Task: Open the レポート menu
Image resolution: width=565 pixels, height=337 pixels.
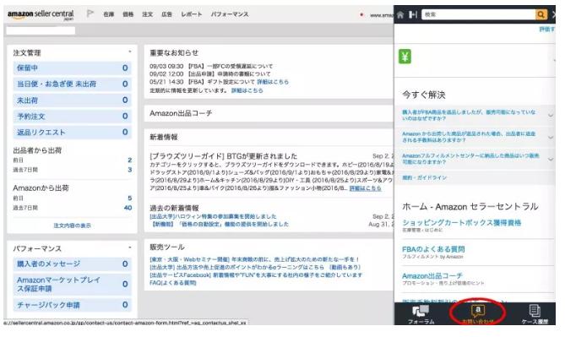Action: click(192, 14)
